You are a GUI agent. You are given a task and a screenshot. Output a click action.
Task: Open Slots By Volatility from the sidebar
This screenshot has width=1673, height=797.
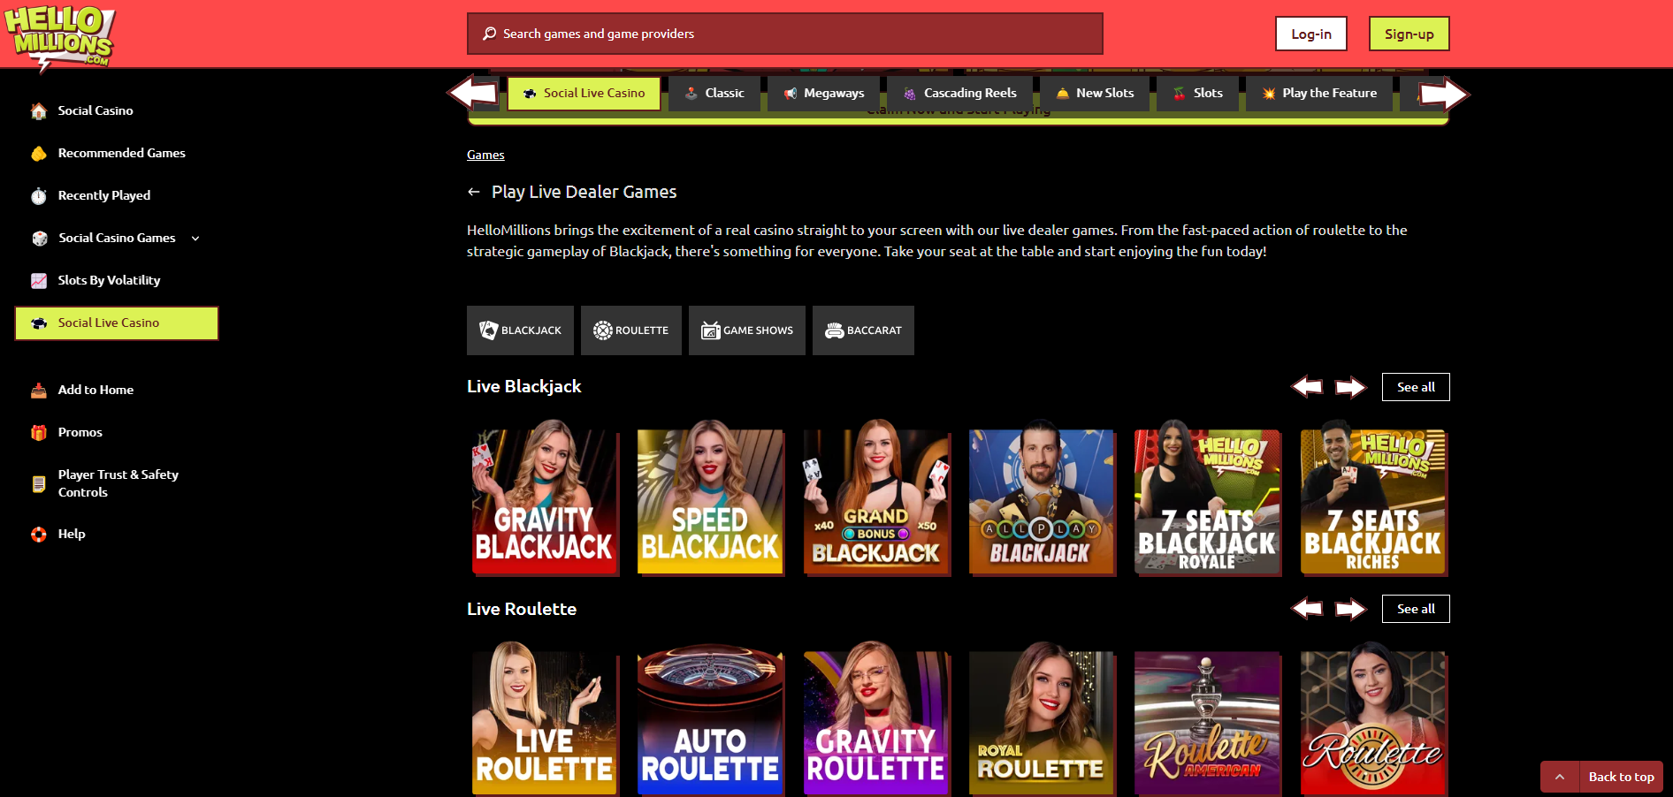108,280
